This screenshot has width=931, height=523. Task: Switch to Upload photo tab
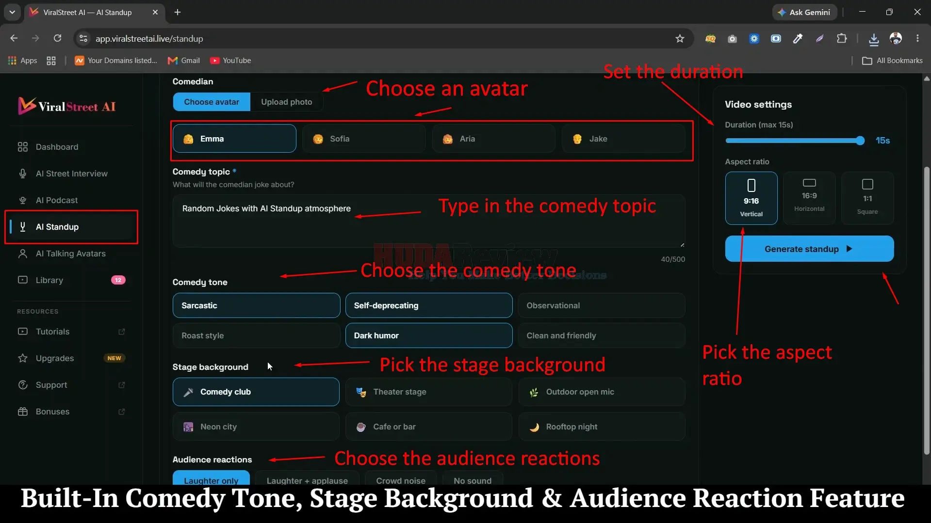[286, 102]
